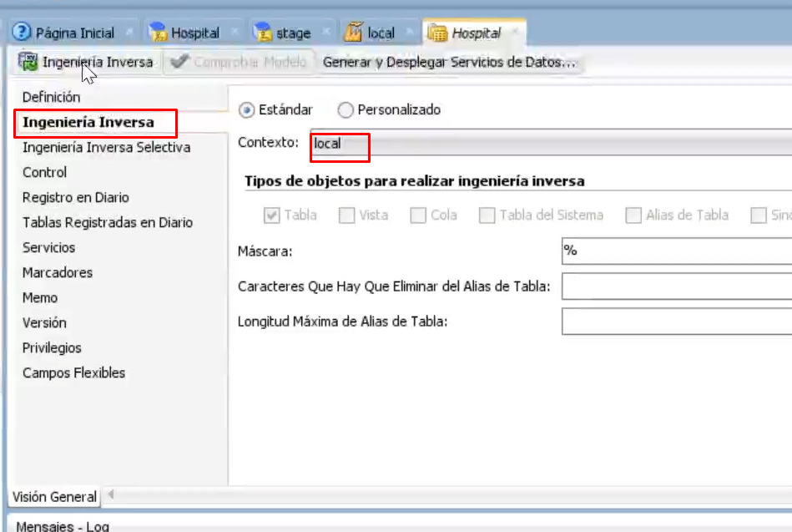Screen dimensions: 792x532
Task: Click the Máscara input field
Action: pos(677,251)
